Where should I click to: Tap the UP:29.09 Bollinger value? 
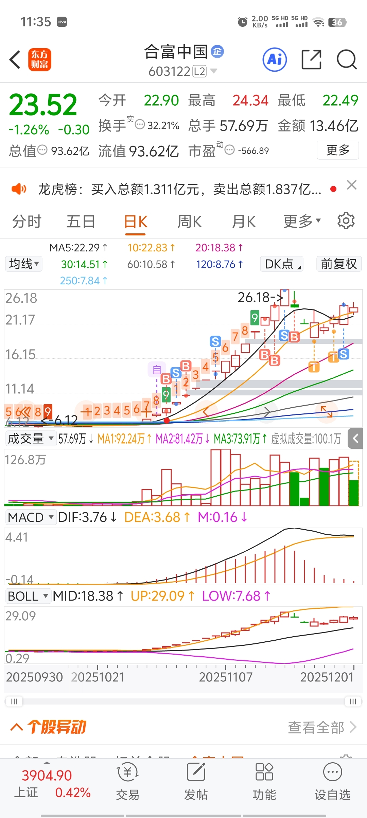163,596
